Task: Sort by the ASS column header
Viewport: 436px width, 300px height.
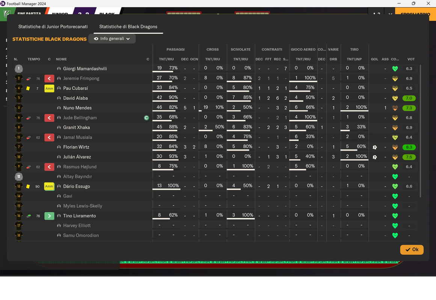Action: tap(385, 59)
